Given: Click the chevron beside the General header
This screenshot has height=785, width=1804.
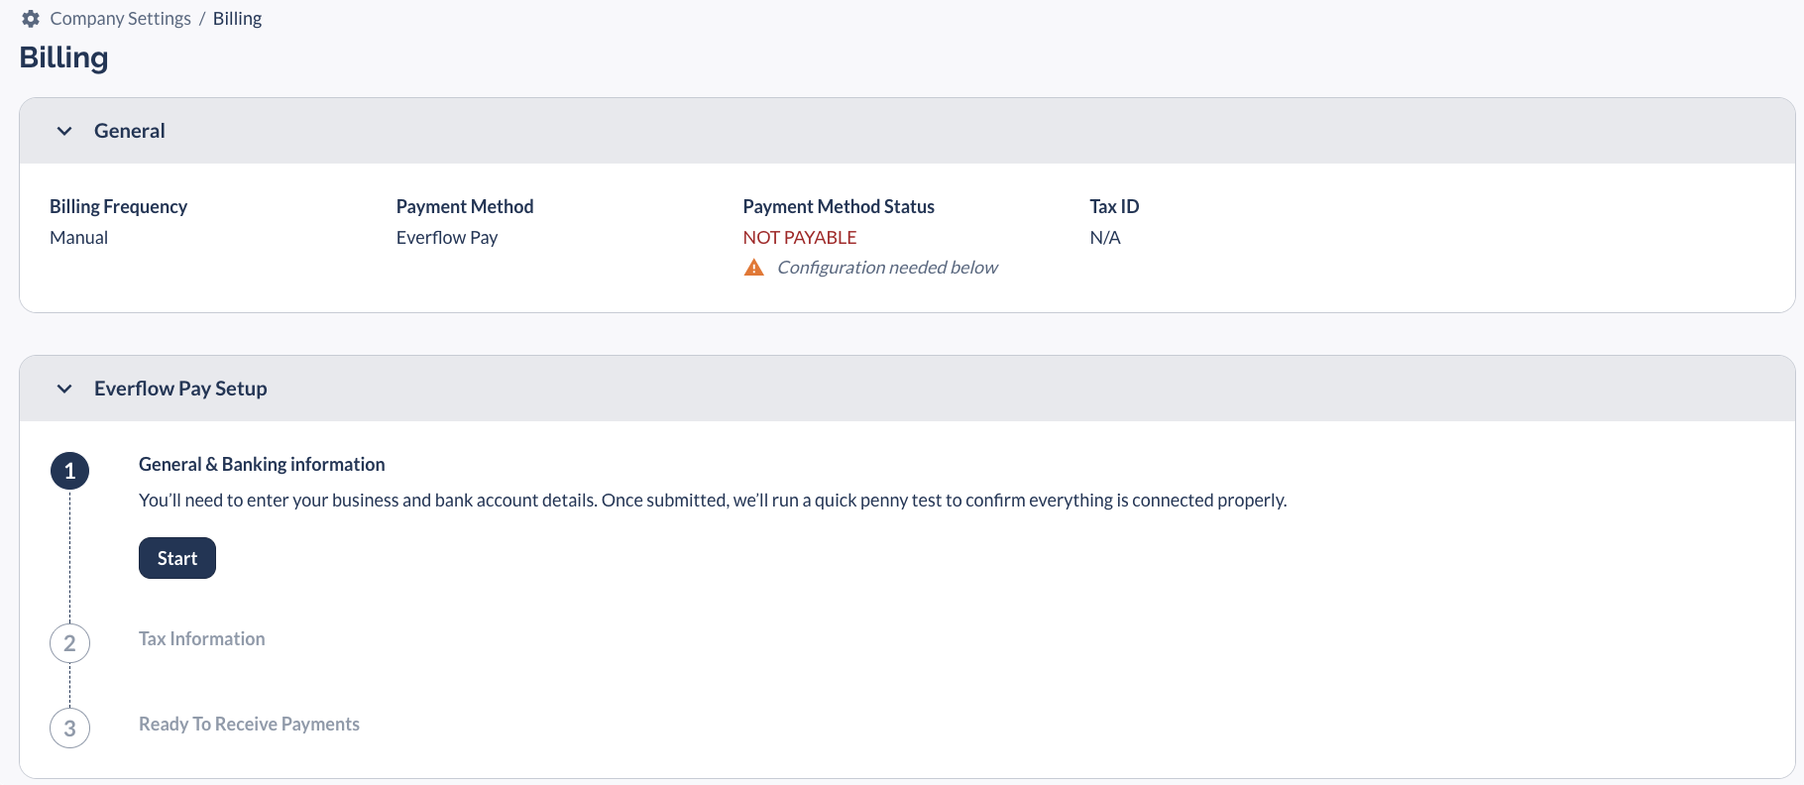Looking at the screenshot, I should pos(63,130).
